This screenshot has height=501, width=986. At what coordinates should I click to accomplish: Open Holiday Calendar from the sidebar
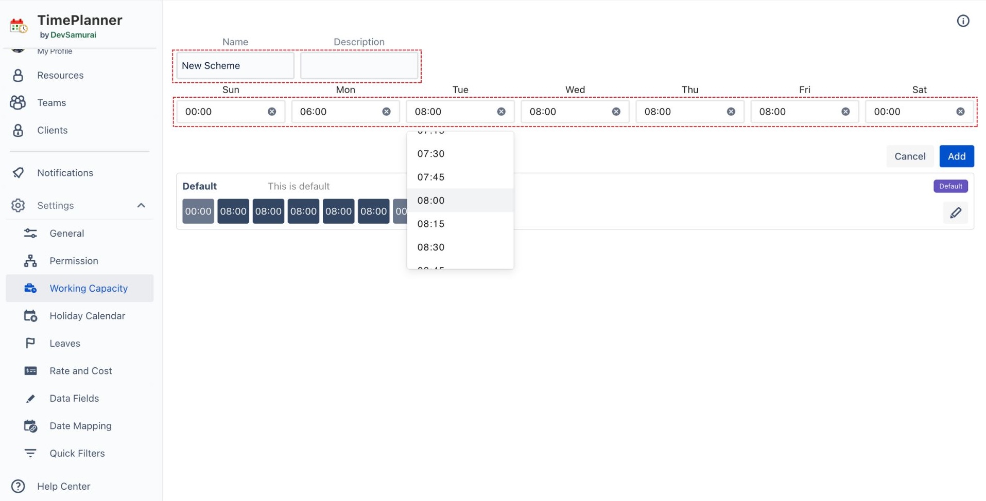(87, 316)
